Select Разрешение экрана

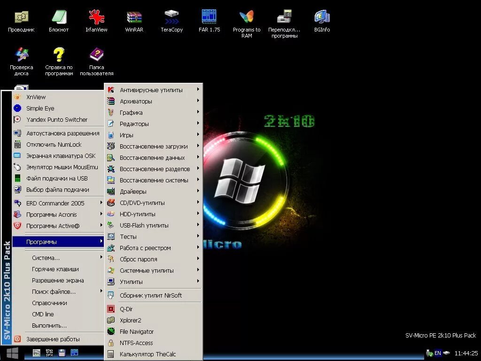[58, 281]
